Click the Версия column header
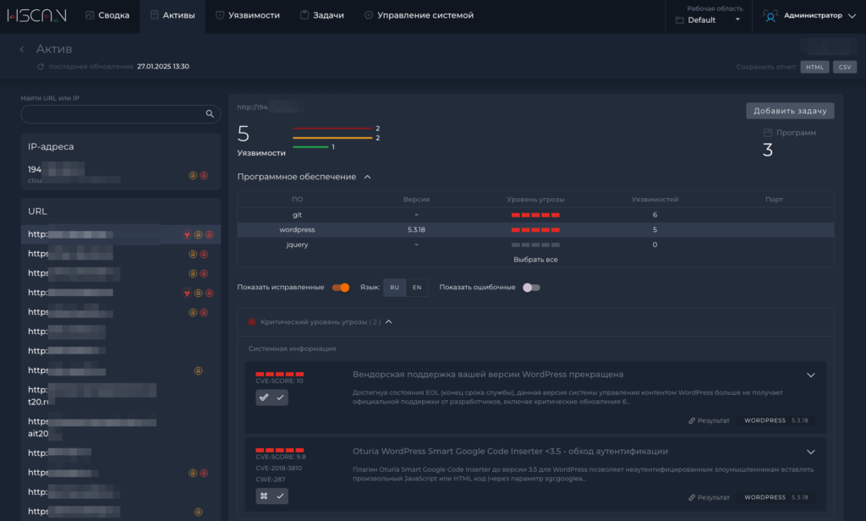Viewport: 866px width, 521px height. pos(416,200)
